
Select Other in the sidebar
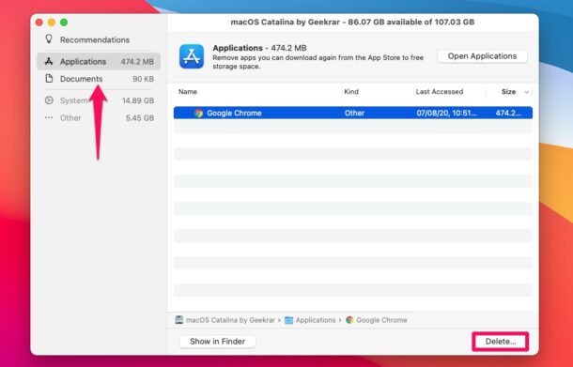[99, 118]
